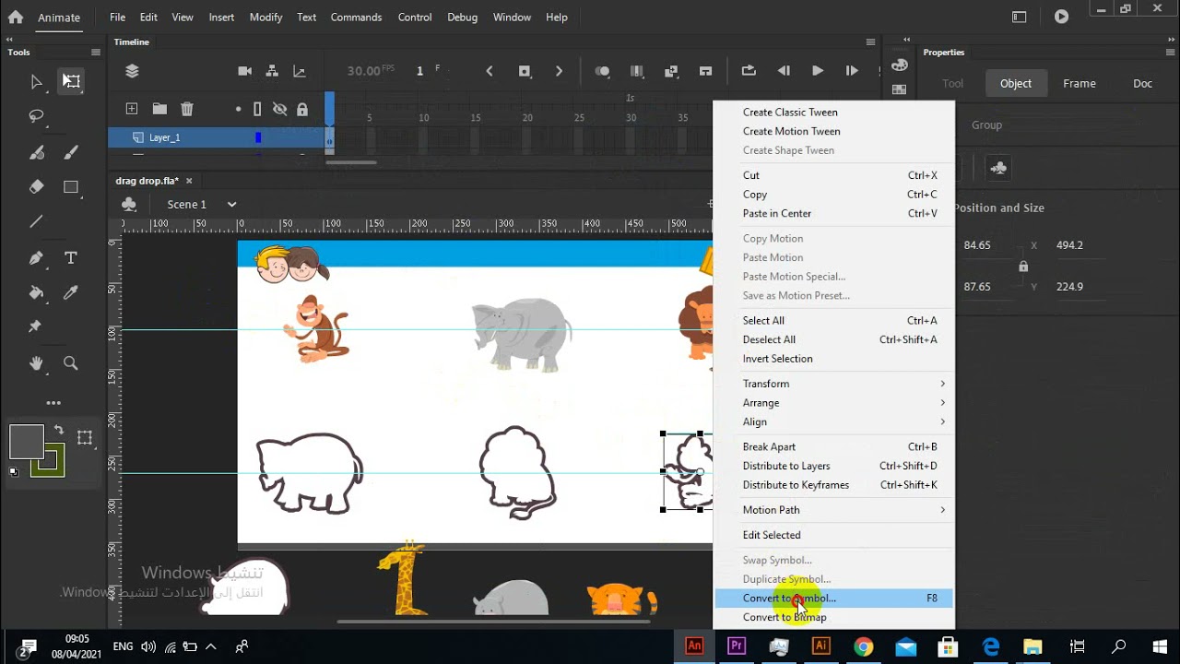Toggle edit multiple frames button
This screenshot has width=1180, height=664.
click(636, 71)
